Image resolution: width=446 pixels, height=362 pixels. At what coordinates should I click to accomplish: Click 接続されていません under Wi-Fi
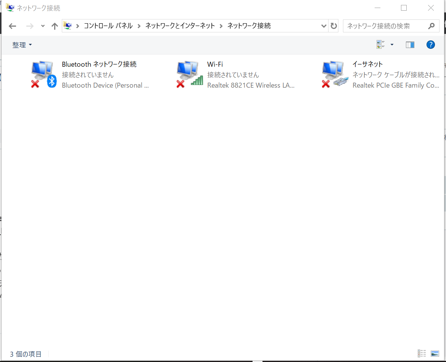[233, 75]
